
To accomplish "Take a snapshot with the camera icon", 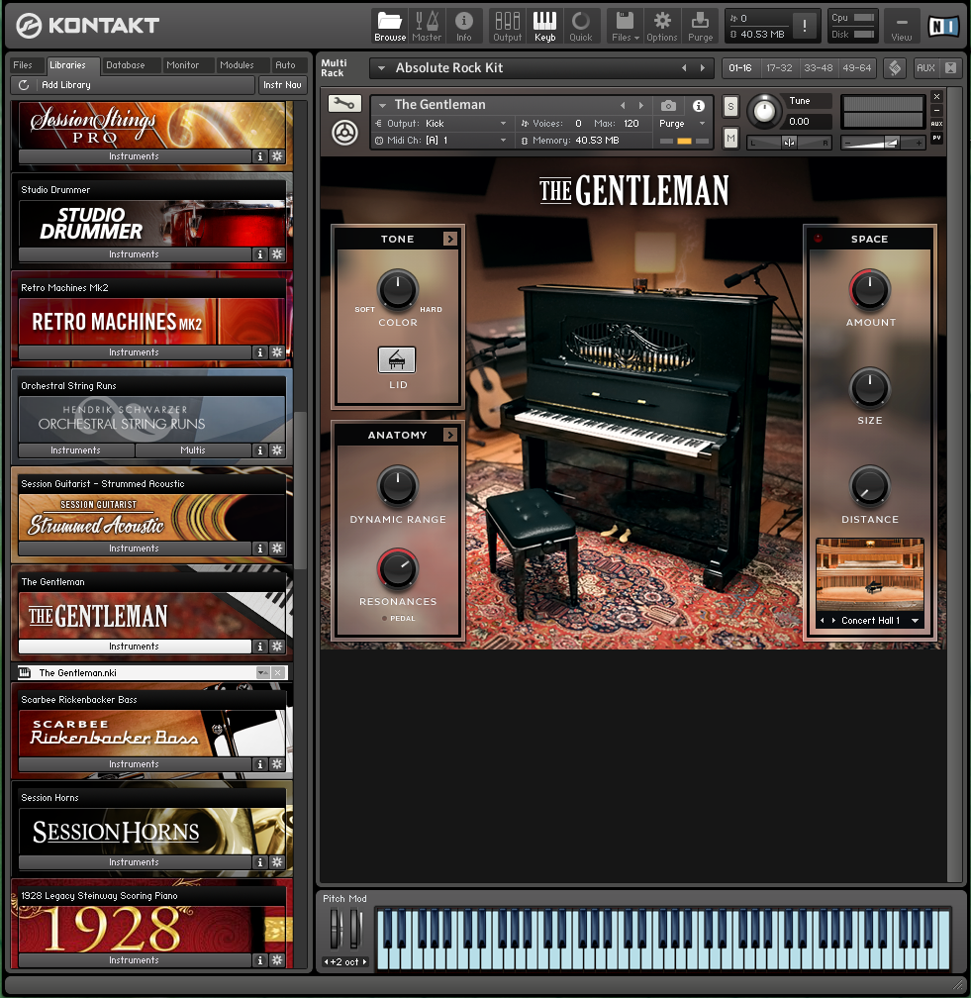I will (x=668, y=105).
